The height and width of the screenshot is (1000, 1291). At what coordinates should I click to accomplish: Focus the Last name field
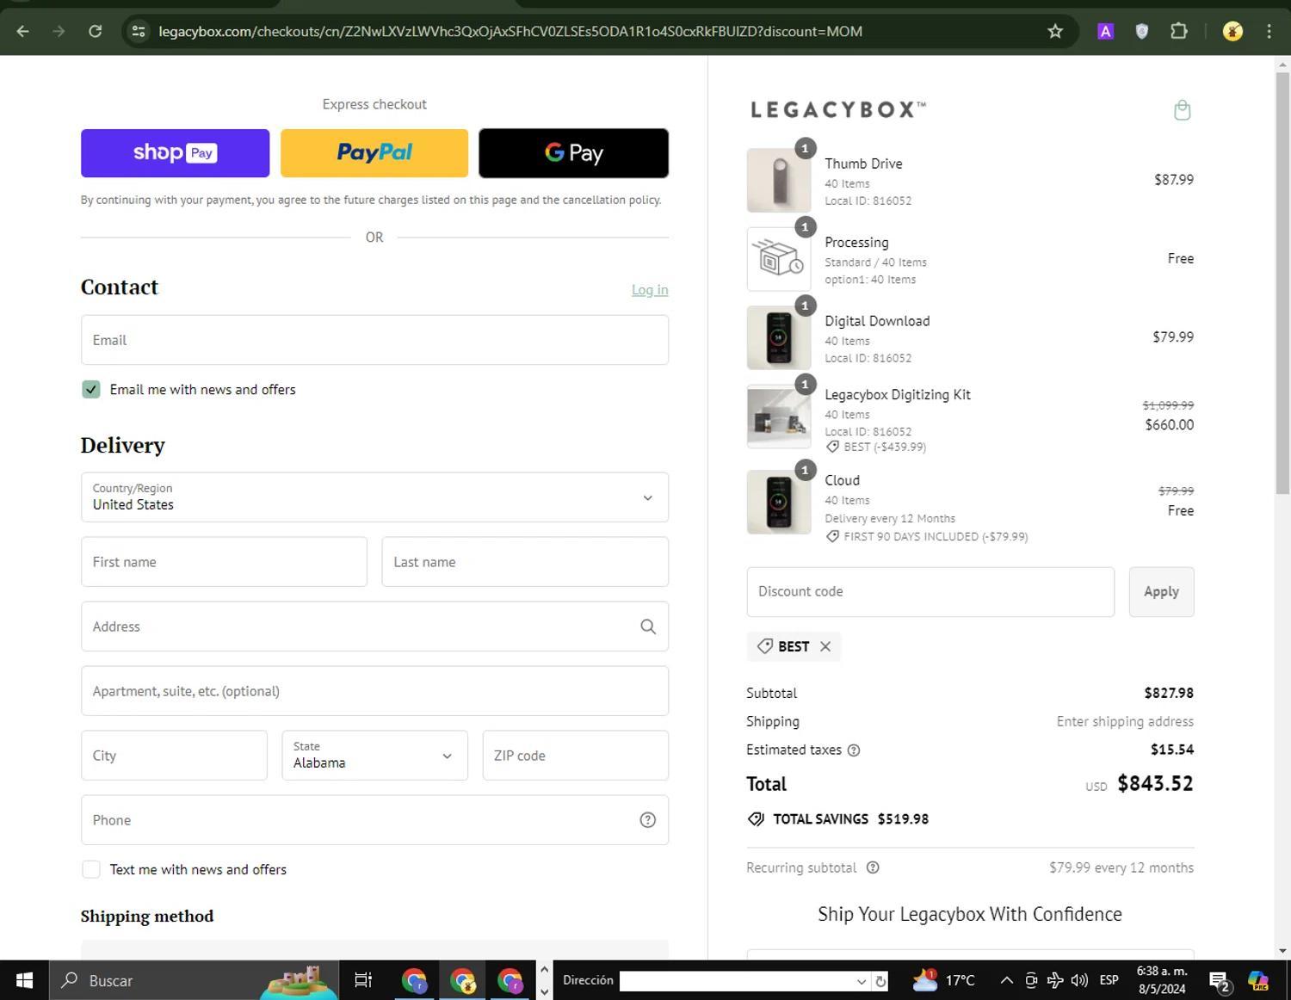pyautogui.click(x=525, y=562)
